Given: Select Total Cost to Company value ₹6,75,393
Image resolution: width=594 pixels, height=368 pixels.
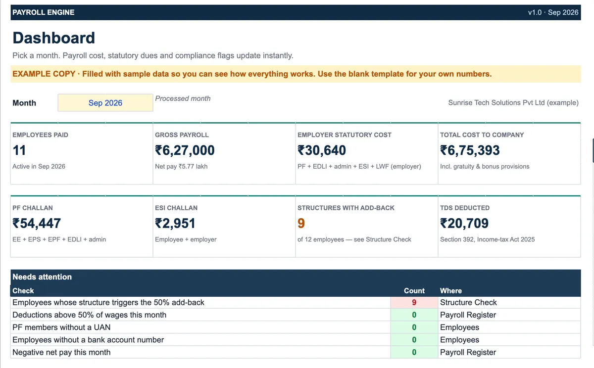Looking at the screenshot, I should (470, 150).
